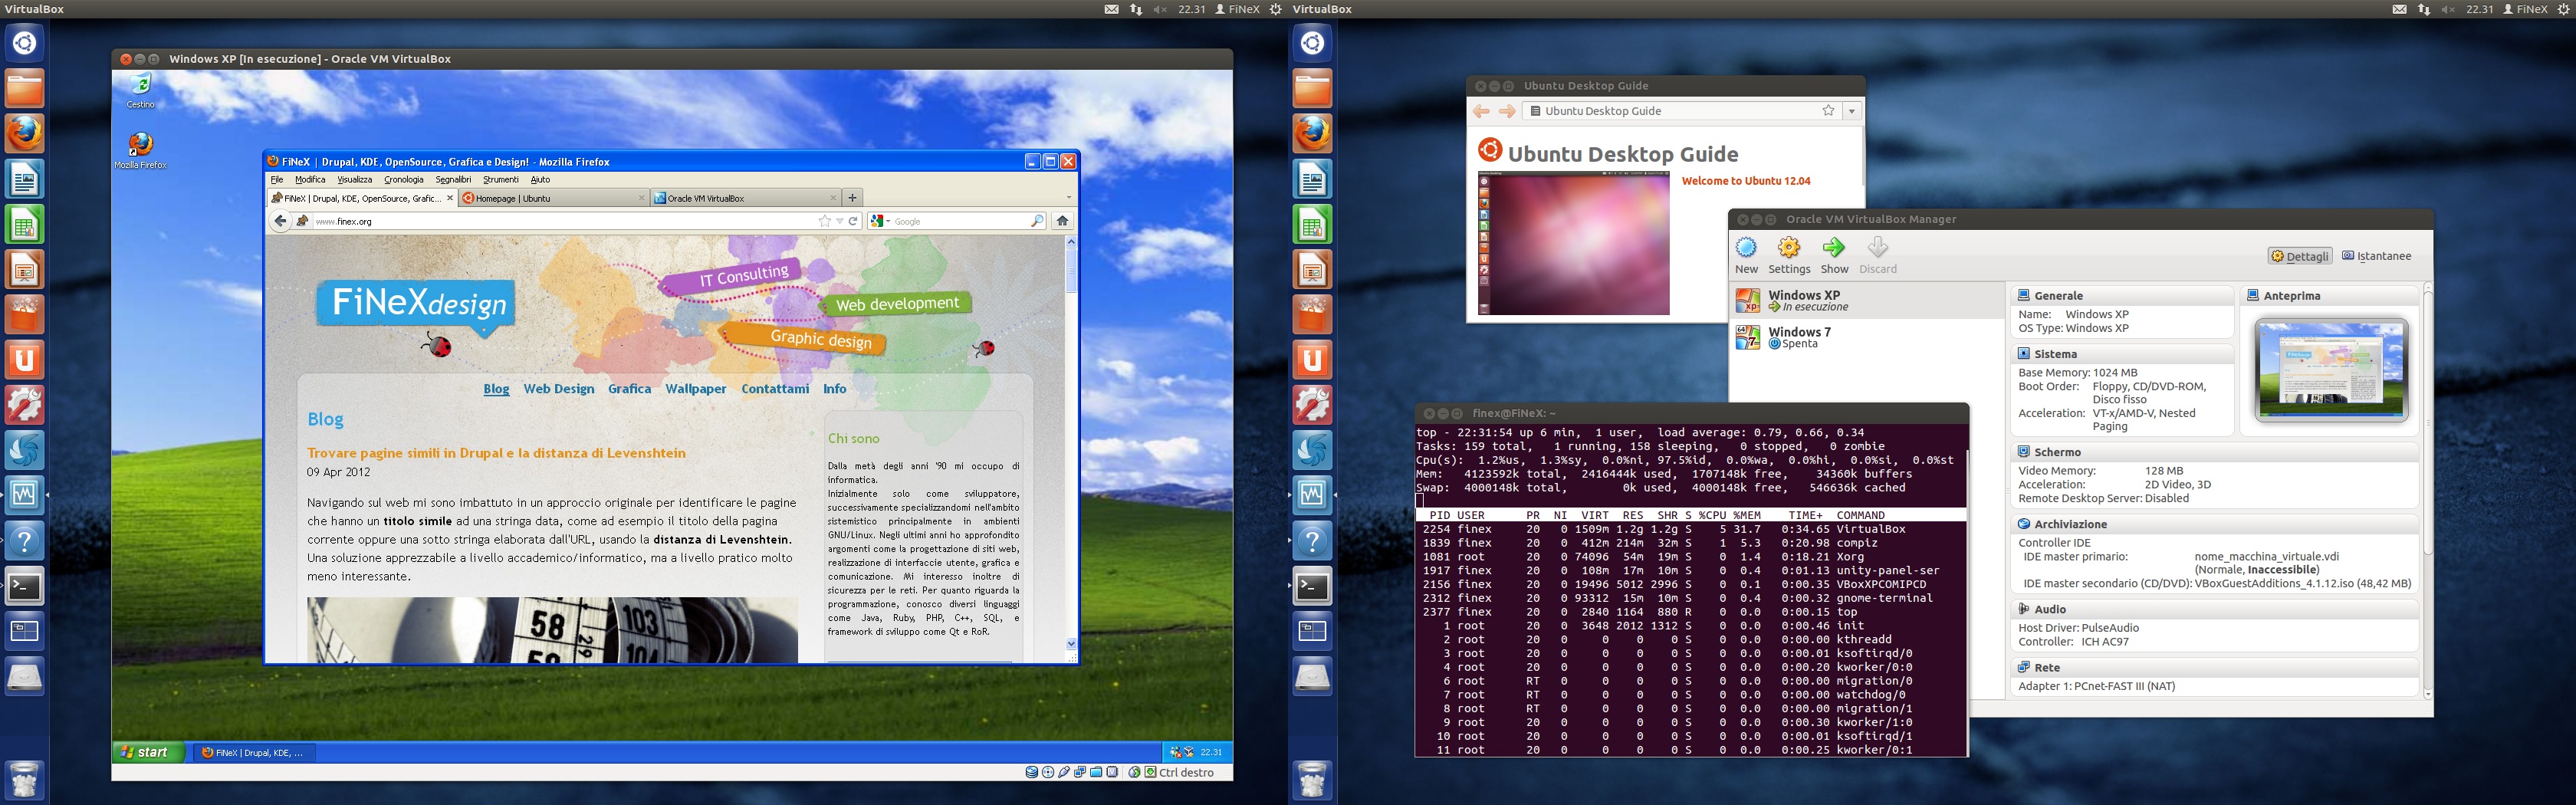Open the Modifica menu in Firefox
The height and width of the screenshot is (805, 2576).
[310, 179]
